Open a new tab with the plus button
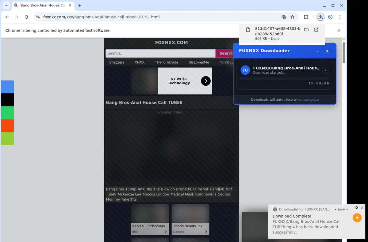This screenshot has height=242, width=368. 80,6
